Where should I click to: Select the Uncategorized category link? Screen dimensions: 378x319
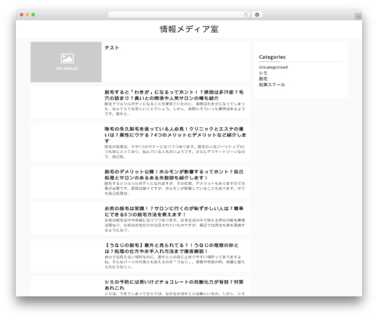pos(273,67)
